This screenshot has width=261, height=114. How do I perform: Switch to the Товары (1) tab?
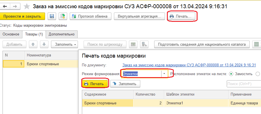pyautogui.click(x=34, y=34)
